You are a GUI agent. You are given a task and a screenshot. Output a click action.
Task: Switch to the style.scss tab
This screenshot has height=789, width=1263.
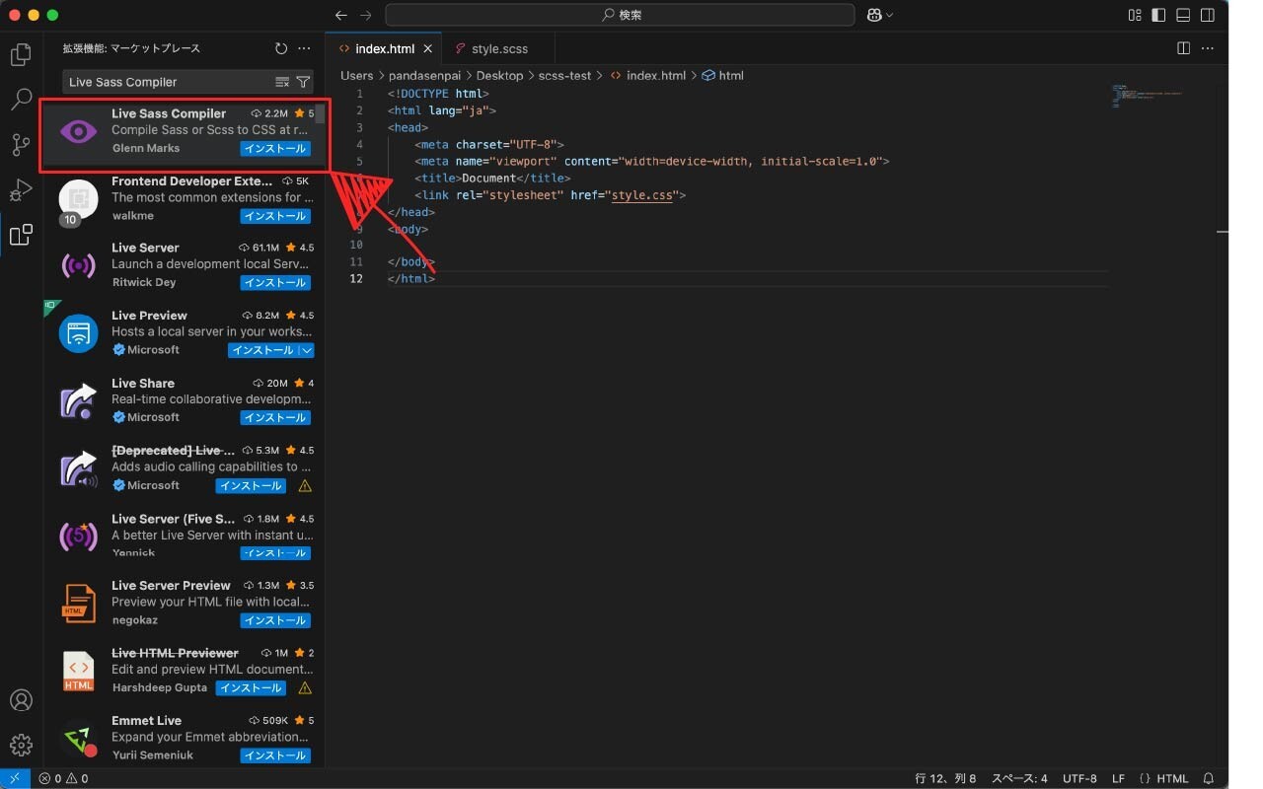498,48
